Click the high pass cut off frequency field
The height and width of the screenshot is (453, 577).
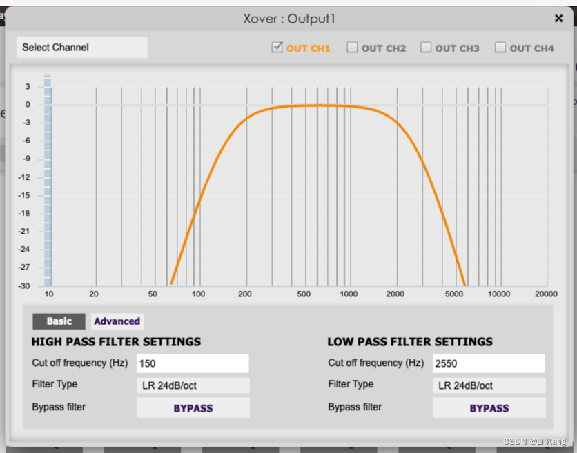tap(193, 363)
